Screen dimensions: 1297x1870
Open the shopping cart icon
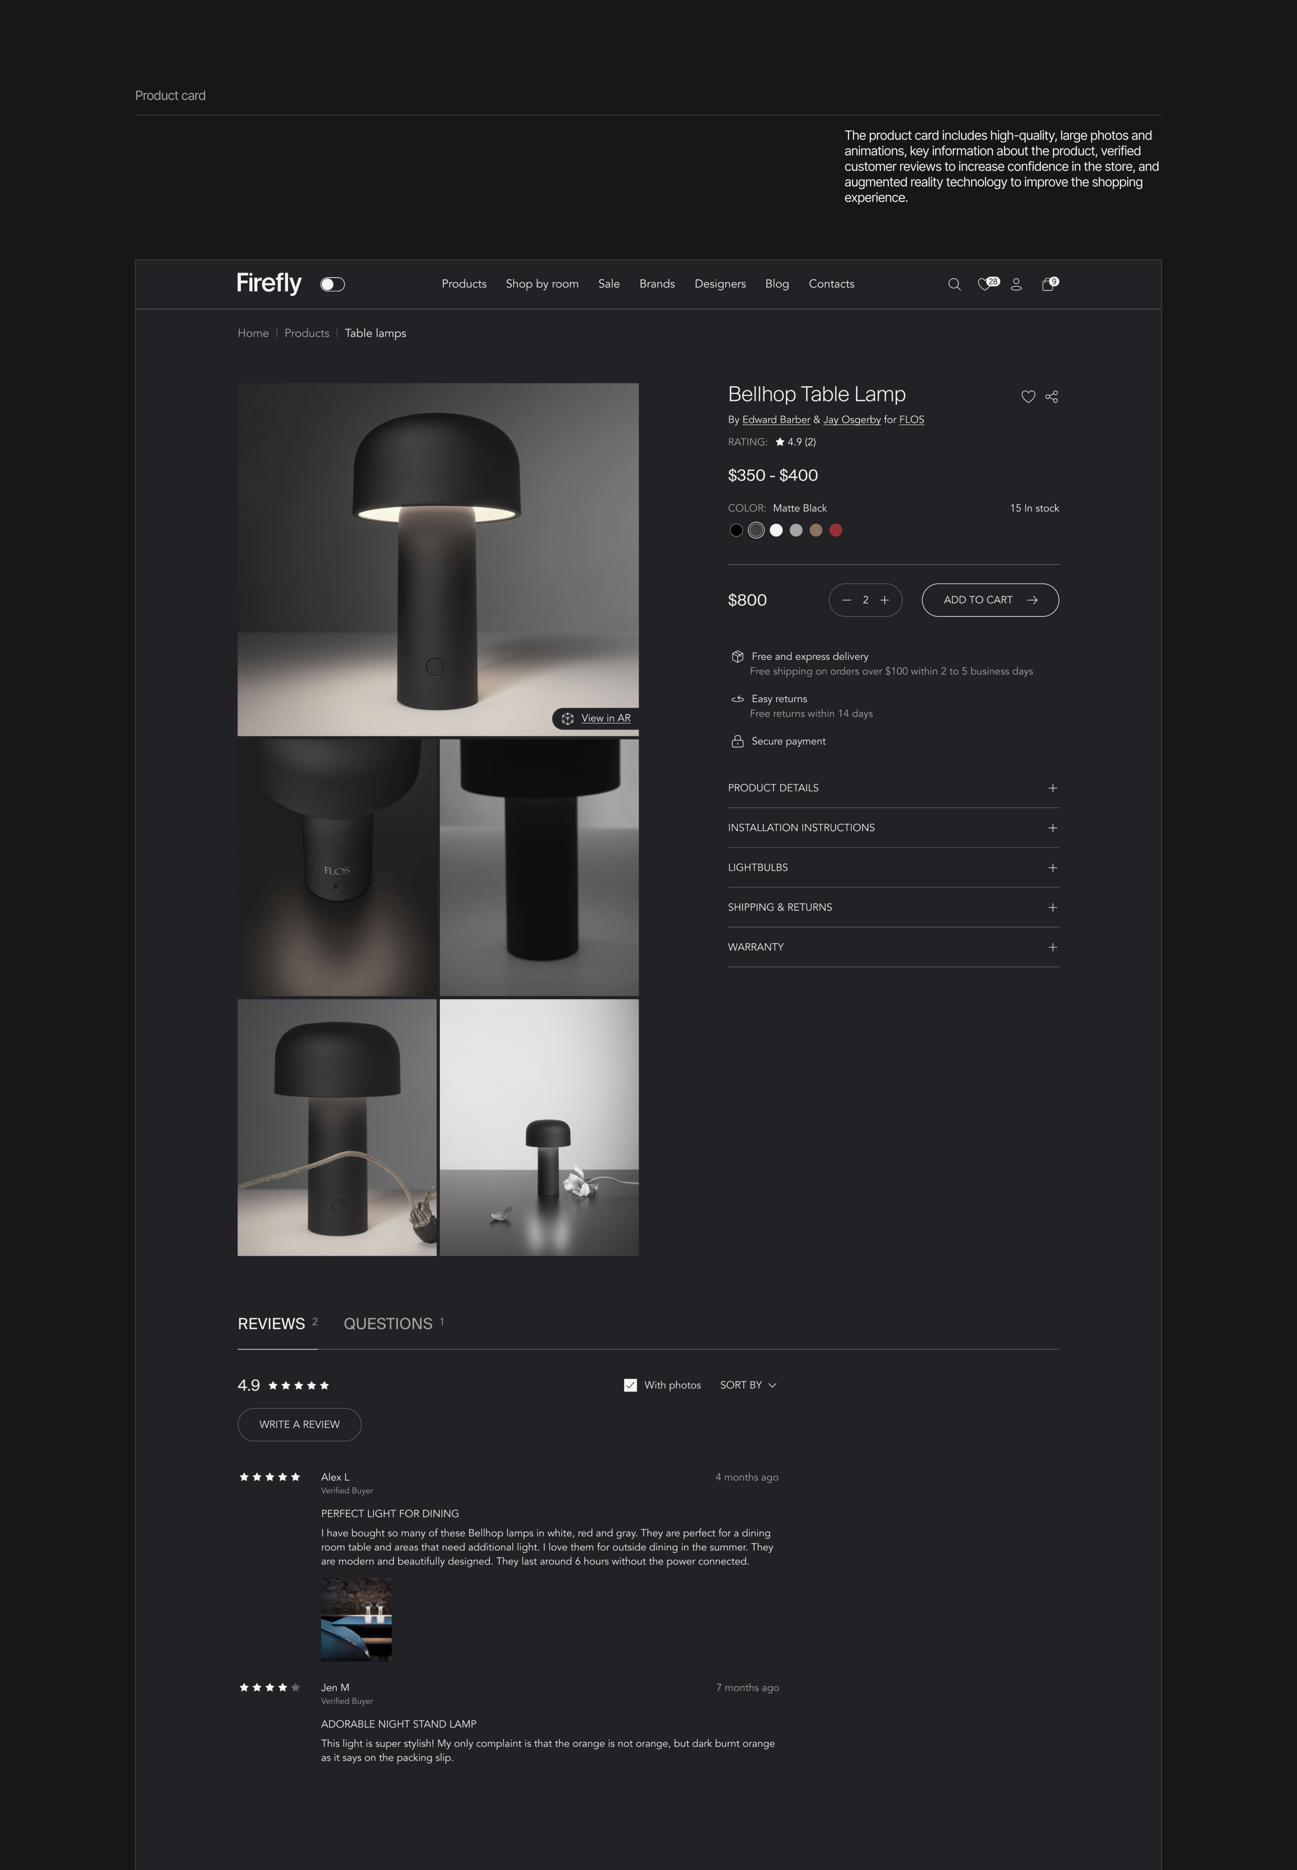pyautogui.click(x=1047, y=284)
